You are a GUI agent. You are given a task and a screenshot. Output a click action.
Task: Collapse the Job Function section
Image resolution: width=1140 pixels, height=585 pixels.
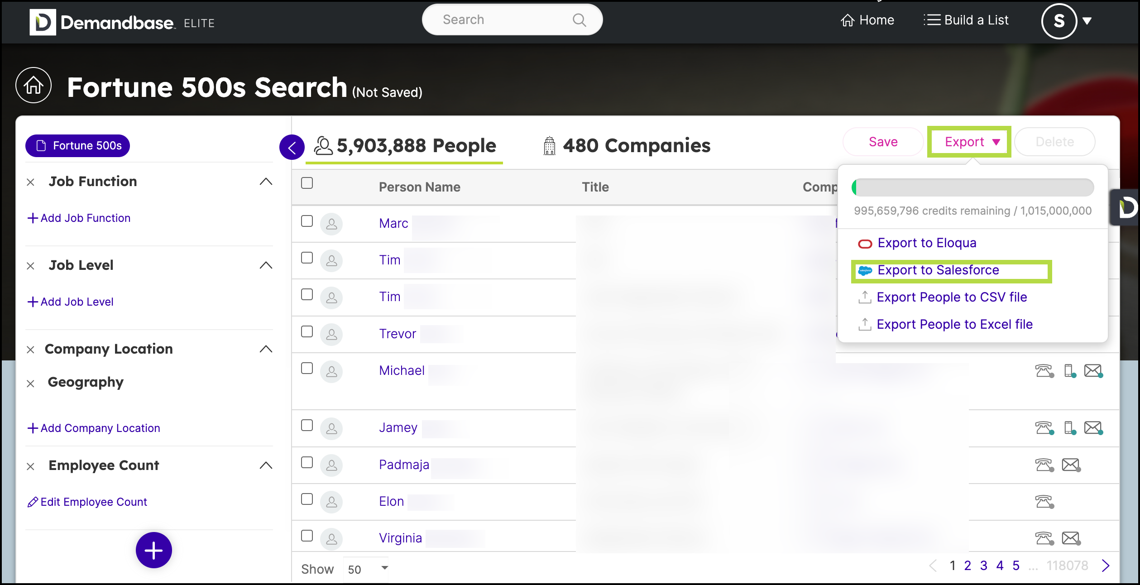266,182
